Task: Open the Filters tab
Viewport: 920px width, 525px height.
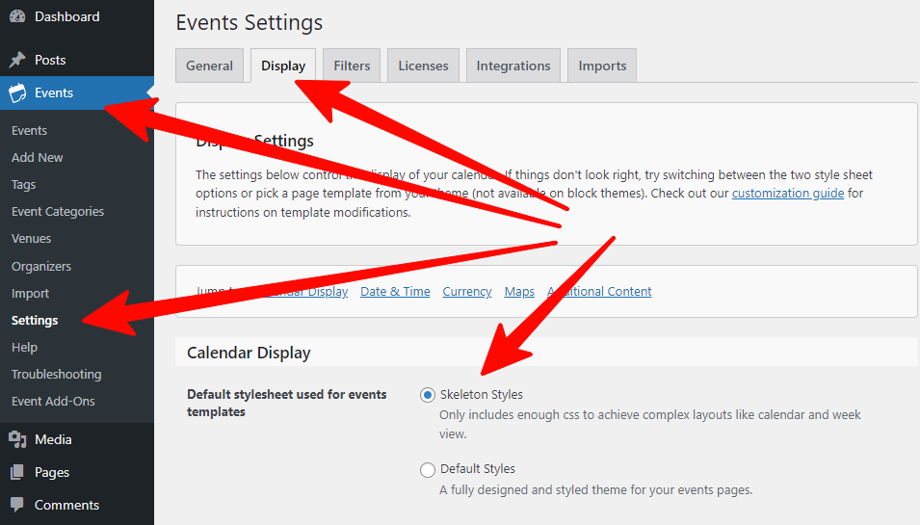Action: click(x=352, y=66)
